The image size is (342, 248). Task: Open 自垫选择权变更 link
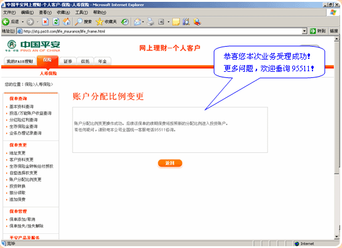pos(23,173)
